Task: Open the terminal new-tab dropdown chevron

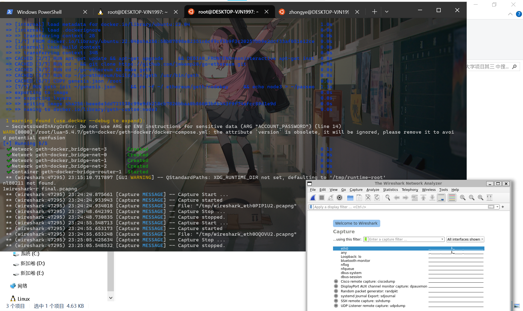Action: tap(386, 12)
